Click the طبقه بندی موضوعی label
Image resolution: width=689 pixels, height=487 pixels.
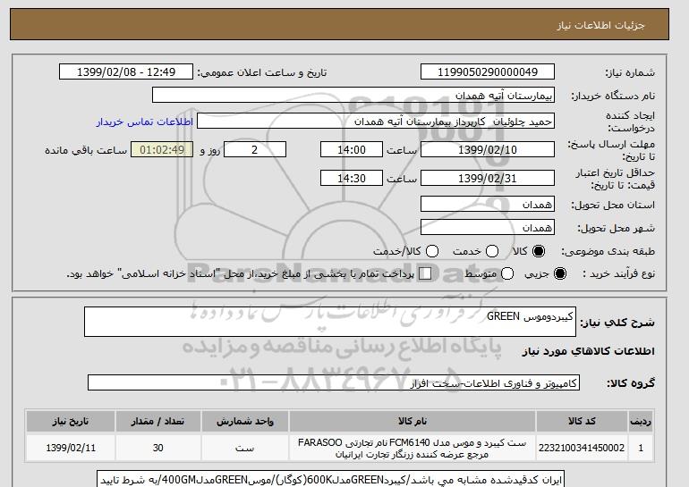pyautogui.click(x=608, y=251)
